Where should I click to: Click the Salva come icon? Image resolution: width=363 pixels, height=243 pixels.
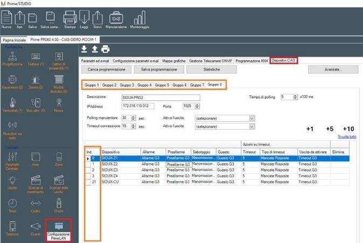pos(50,18)
